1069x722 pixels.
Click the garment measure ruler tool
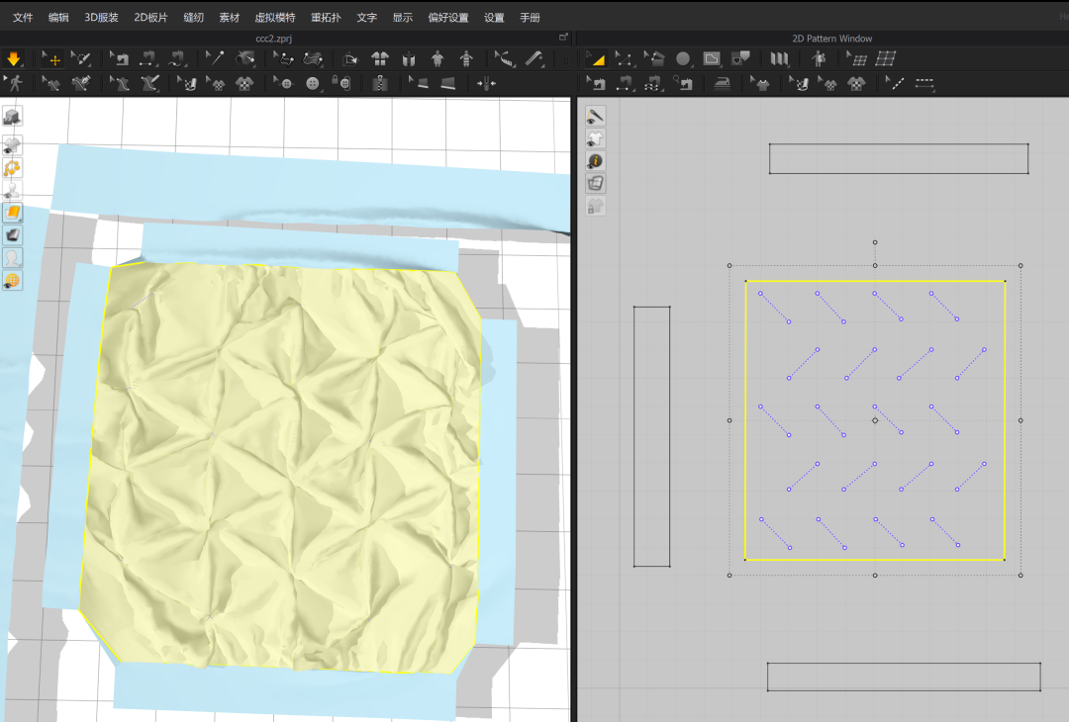coord(534,59)
